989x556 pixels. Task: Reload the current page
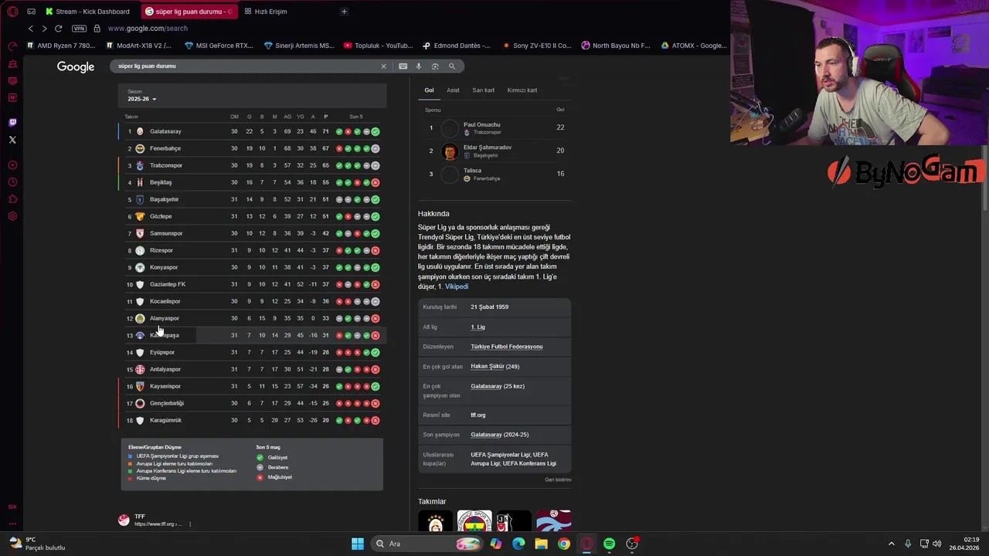click(58, 29)
